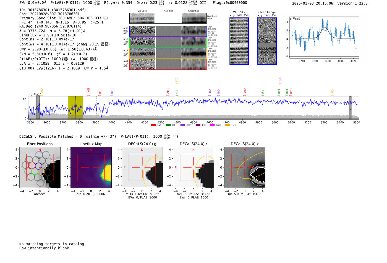The width and height of the screenshot is (387, 263).
Task: Click the With Sky image panel
Action: click(x=239, y=41)
